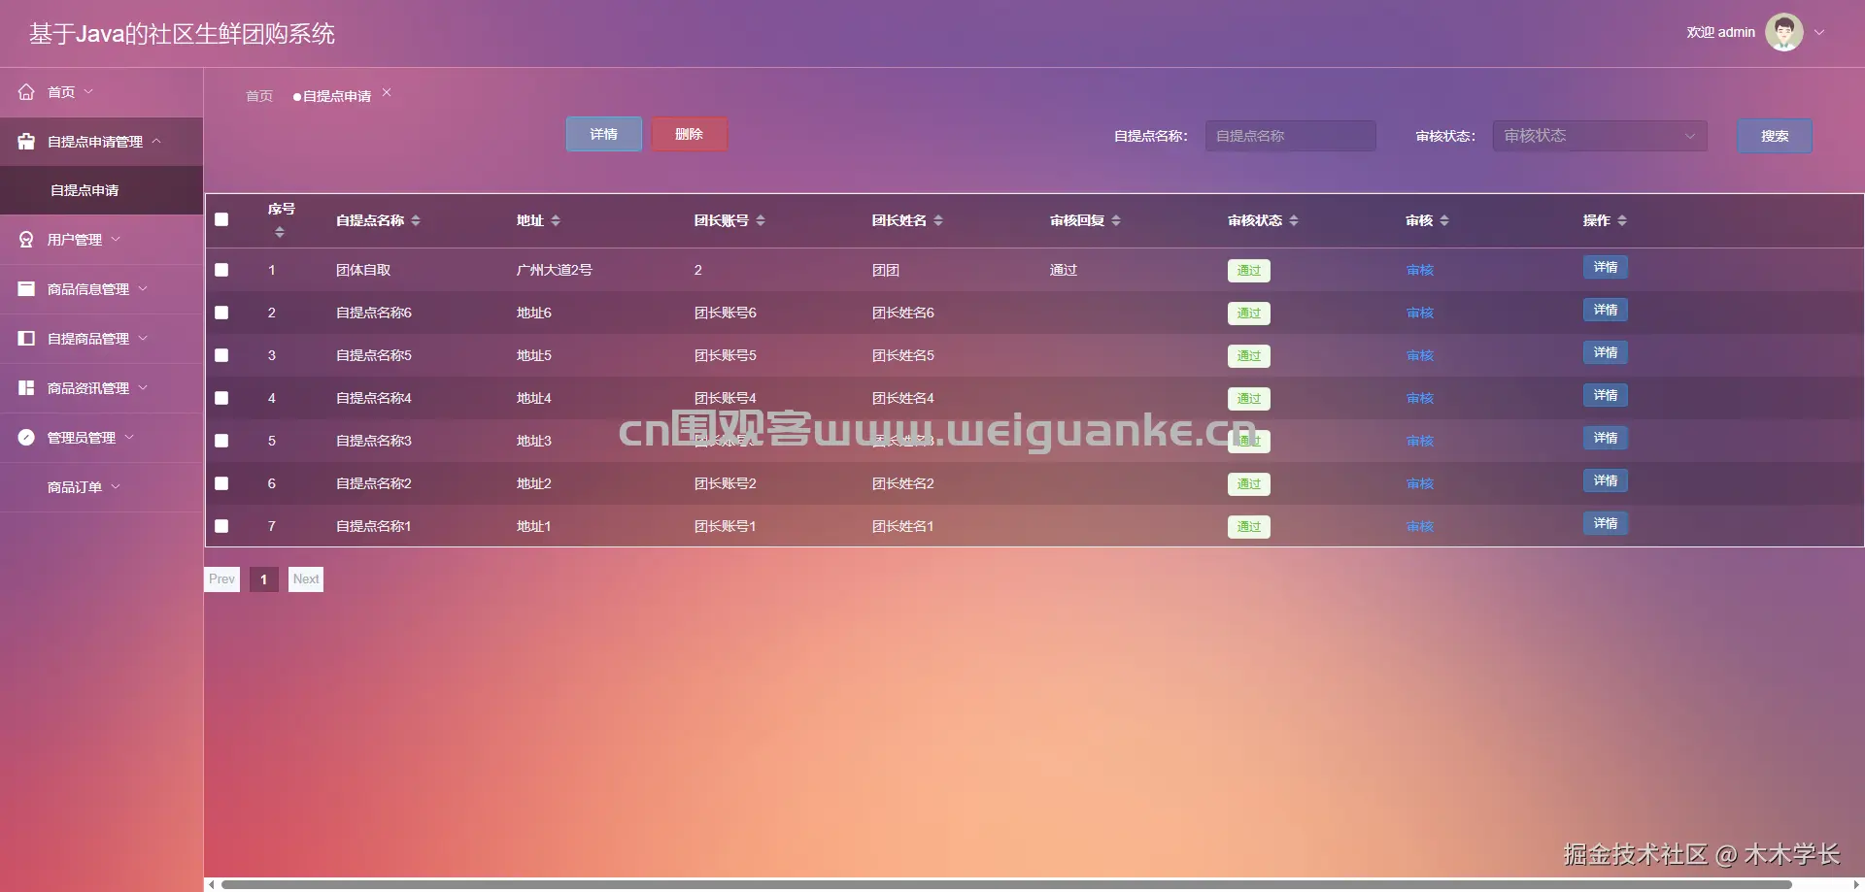The image size is (1865, 892).
Task: Click the admin avatar image
Action: coord(1784,32)
